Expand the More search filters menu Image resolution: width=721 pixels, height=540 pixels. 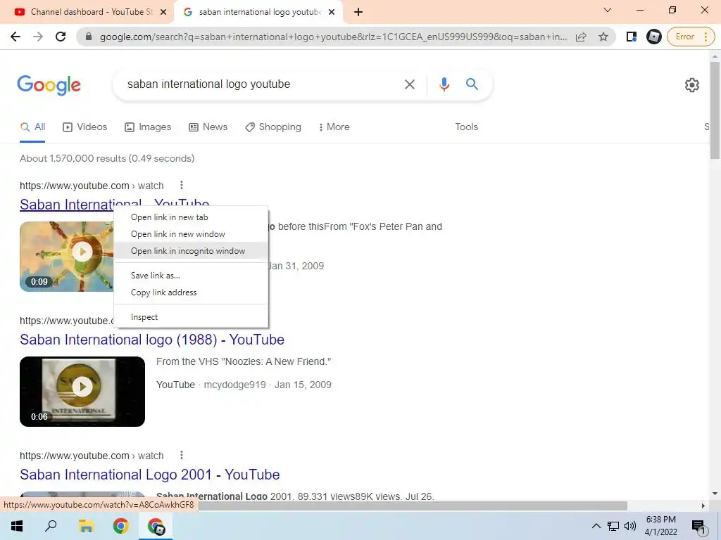pos(334,127)
